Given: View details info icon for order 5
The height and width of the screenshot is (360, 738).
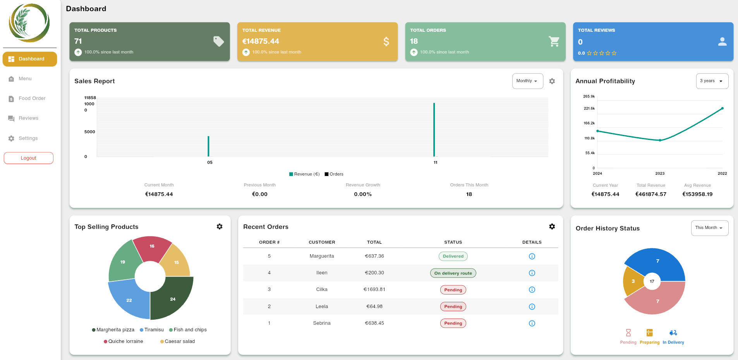Looking at the screenshot, I should pyautogui.click(x=532, y=256).
